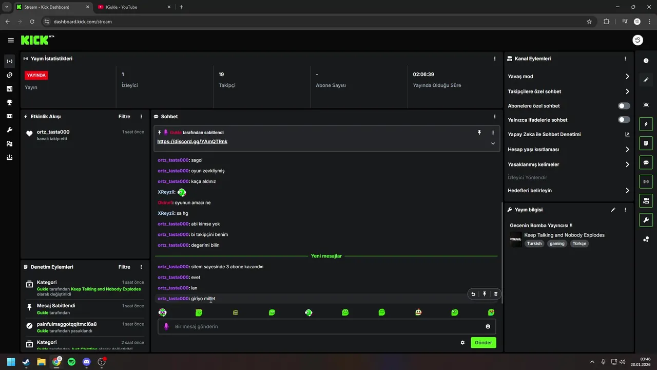The image size is (657, 370).
Task: Click inside the Bir mesaj gönderin input field
Action: (326, 326)
